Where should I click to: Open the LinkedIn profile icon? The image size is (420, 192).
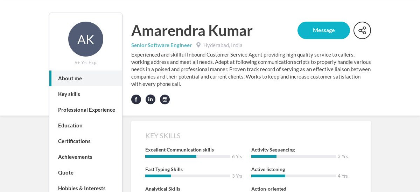[x=150, y=99]
